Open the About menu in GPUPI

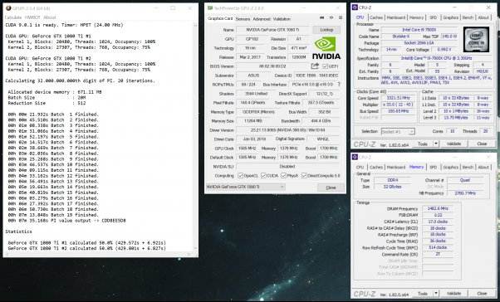50,17
